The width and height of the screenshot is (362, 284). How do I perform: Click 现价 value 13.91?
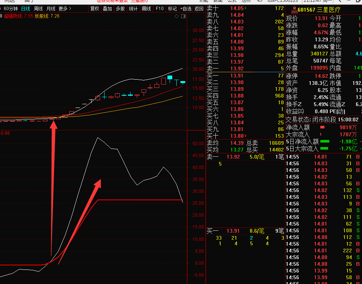point(321,18)
